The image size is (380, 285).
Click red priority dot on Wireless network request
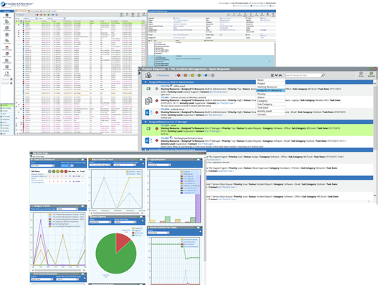click(x=157, y=100)
